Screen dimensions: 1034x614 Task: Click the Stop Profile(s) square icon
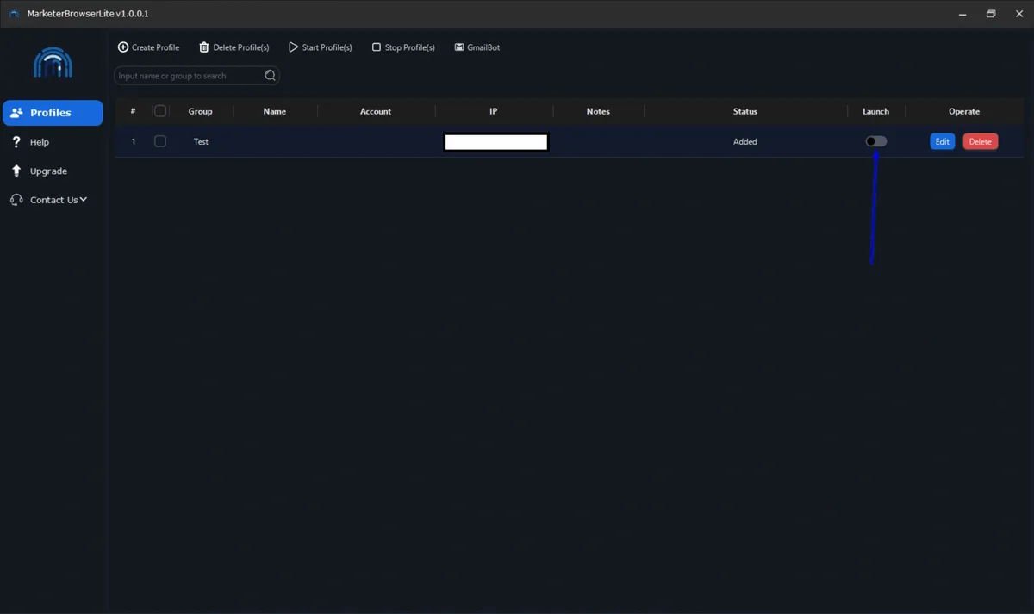coord(377,47)
